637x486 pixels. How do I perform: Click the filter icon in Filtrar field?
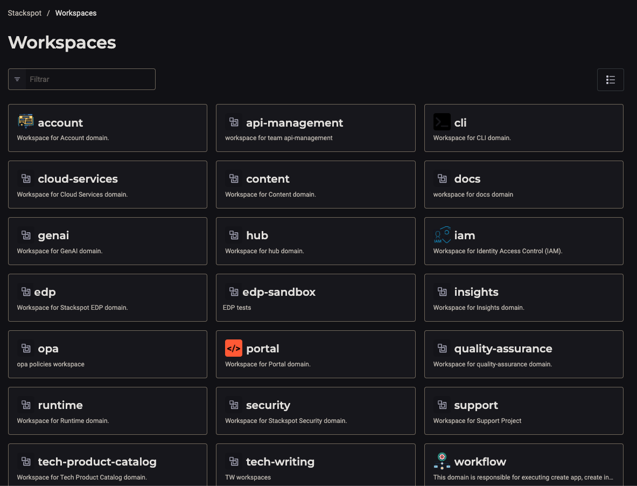(x=17, y=79)
